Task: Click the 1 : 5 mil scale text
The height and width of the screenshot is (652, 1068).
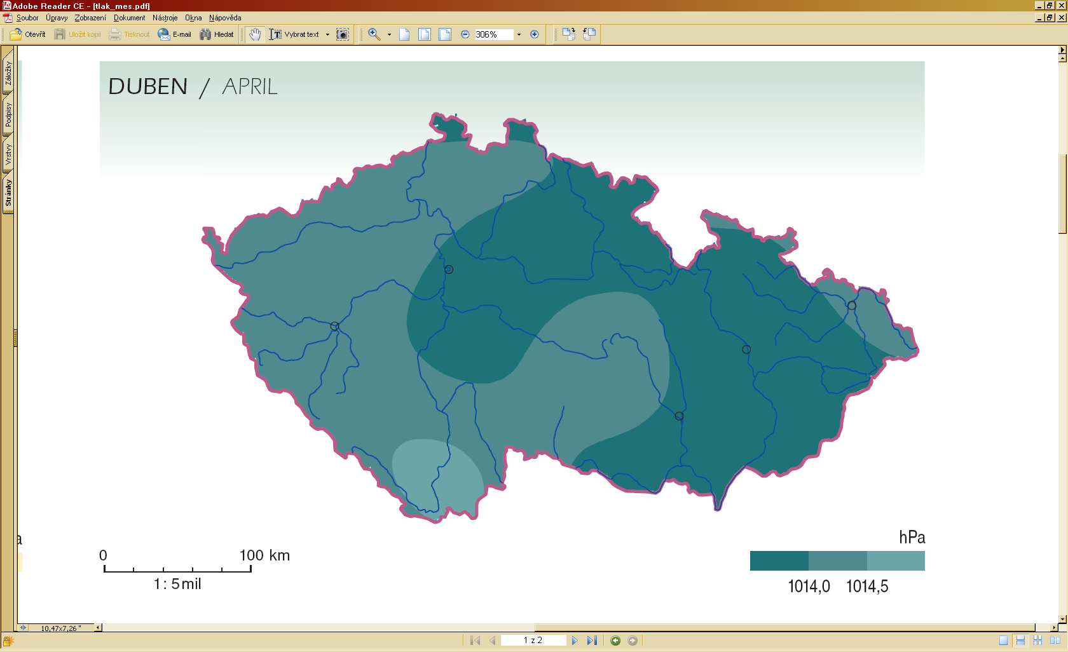Action: click(177, 584)
